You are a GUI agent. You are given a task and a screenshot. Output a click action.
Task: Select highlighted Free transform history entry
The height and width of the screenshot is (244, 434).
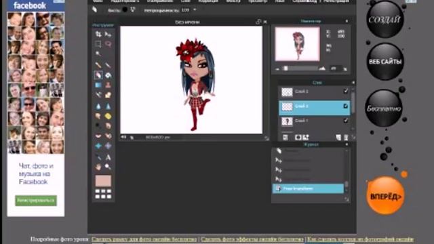(x=308, y=188)
